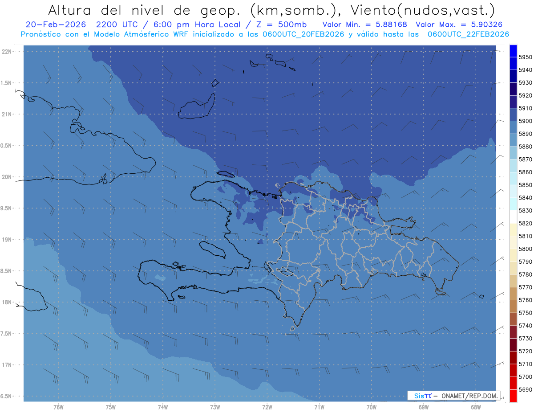Click the '75W' longitude label
The height and width of the screenshot is (413, 534).
coord(111,407)
